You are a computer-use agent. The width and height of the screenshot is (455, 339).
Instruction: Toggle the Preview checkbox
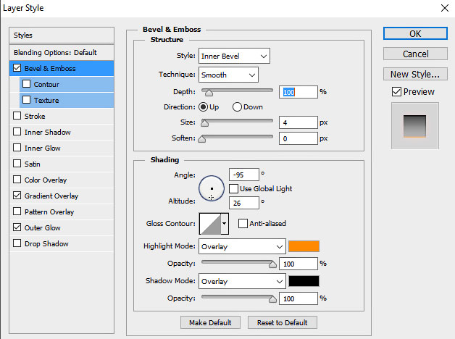pos(396,92)
